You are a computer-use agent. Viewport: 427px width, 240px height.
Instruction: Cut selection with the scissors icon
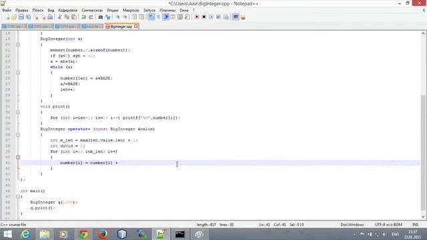59,17
